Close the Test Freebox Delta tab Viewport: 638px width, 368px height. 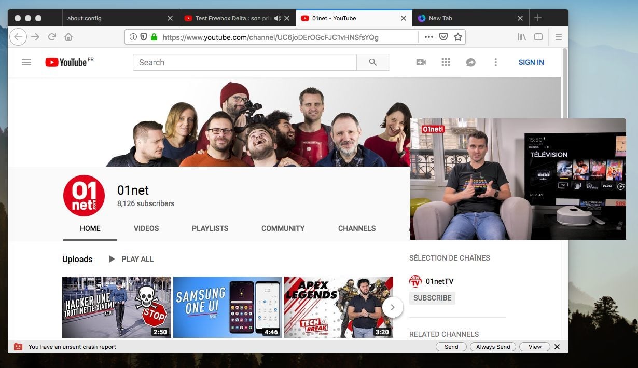[287, 18]
